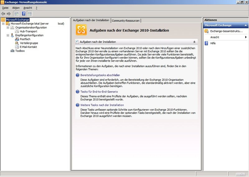Click the large orange Exchange 2010 logo
The image size is (249, 177).
(x=81, y=30)
